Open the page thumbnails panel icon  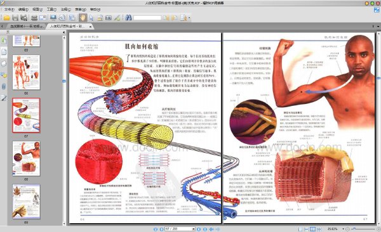(x=4, y=52)
